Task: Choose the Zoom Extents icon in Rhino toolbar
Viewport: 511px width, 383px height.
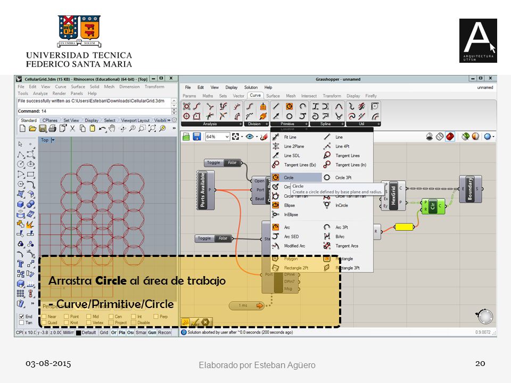Action: (x=152, y=129)
